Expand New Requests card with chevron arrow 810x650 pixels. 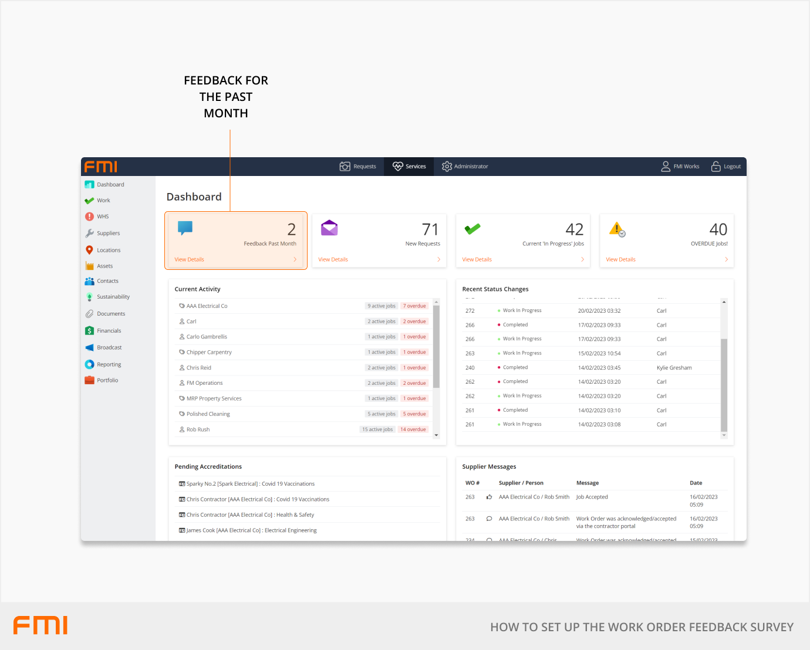tap(438, 259)
